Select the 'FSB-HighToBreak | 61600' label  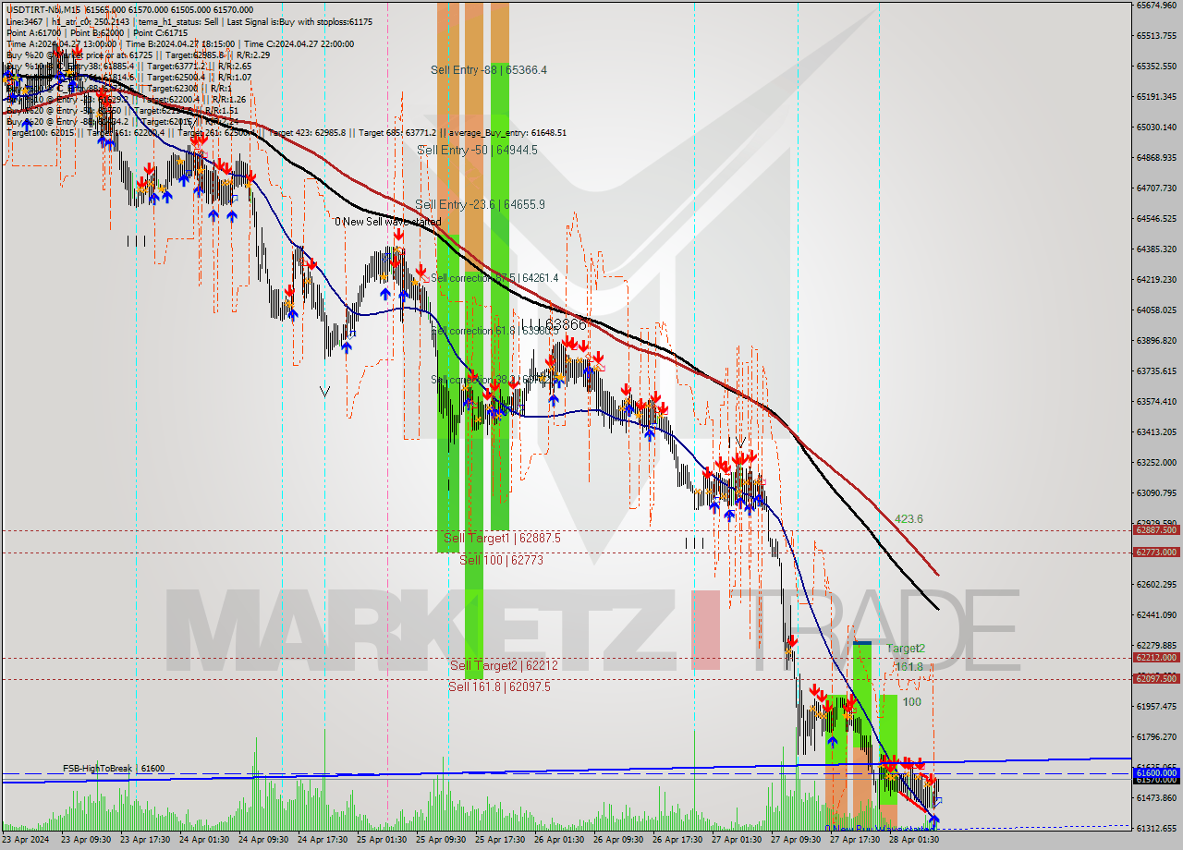point(114,769)
